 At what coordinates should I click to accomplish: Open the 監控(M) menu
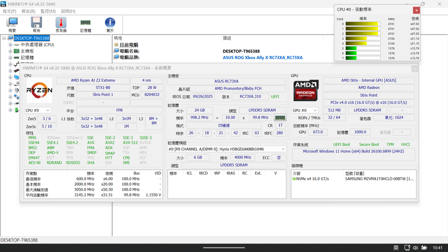point(48,11)
